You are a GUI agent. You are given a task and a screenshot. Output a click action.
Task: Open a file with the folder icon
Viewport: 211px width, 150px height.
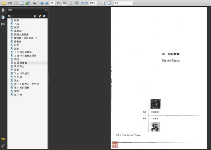(4, 3)
